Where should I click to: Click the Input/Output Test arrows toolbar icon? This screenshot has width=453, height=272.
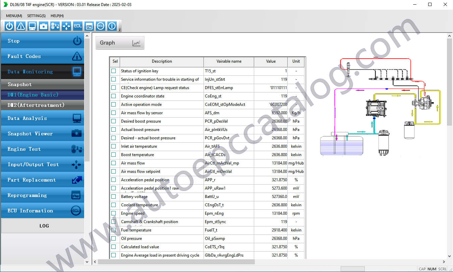click(x=66, y=26)
